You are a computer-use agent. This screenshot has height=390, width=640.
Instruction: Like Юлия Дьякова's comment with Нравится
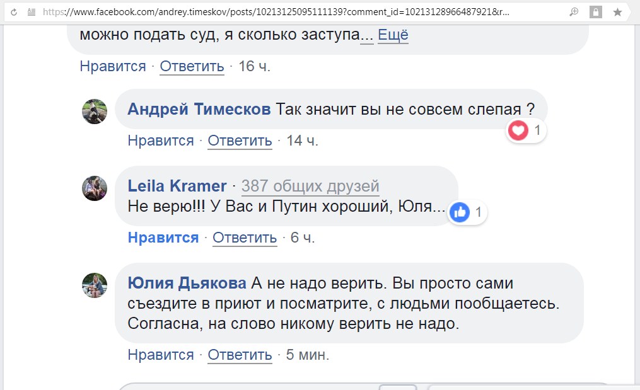pyautogui.click(x=160, y=355)
